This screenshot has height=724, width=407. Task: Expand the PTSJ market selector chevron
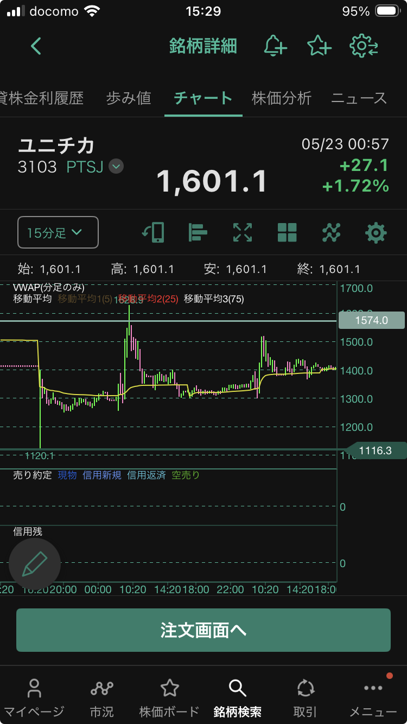pyautogui.click(x=116, y=166)
